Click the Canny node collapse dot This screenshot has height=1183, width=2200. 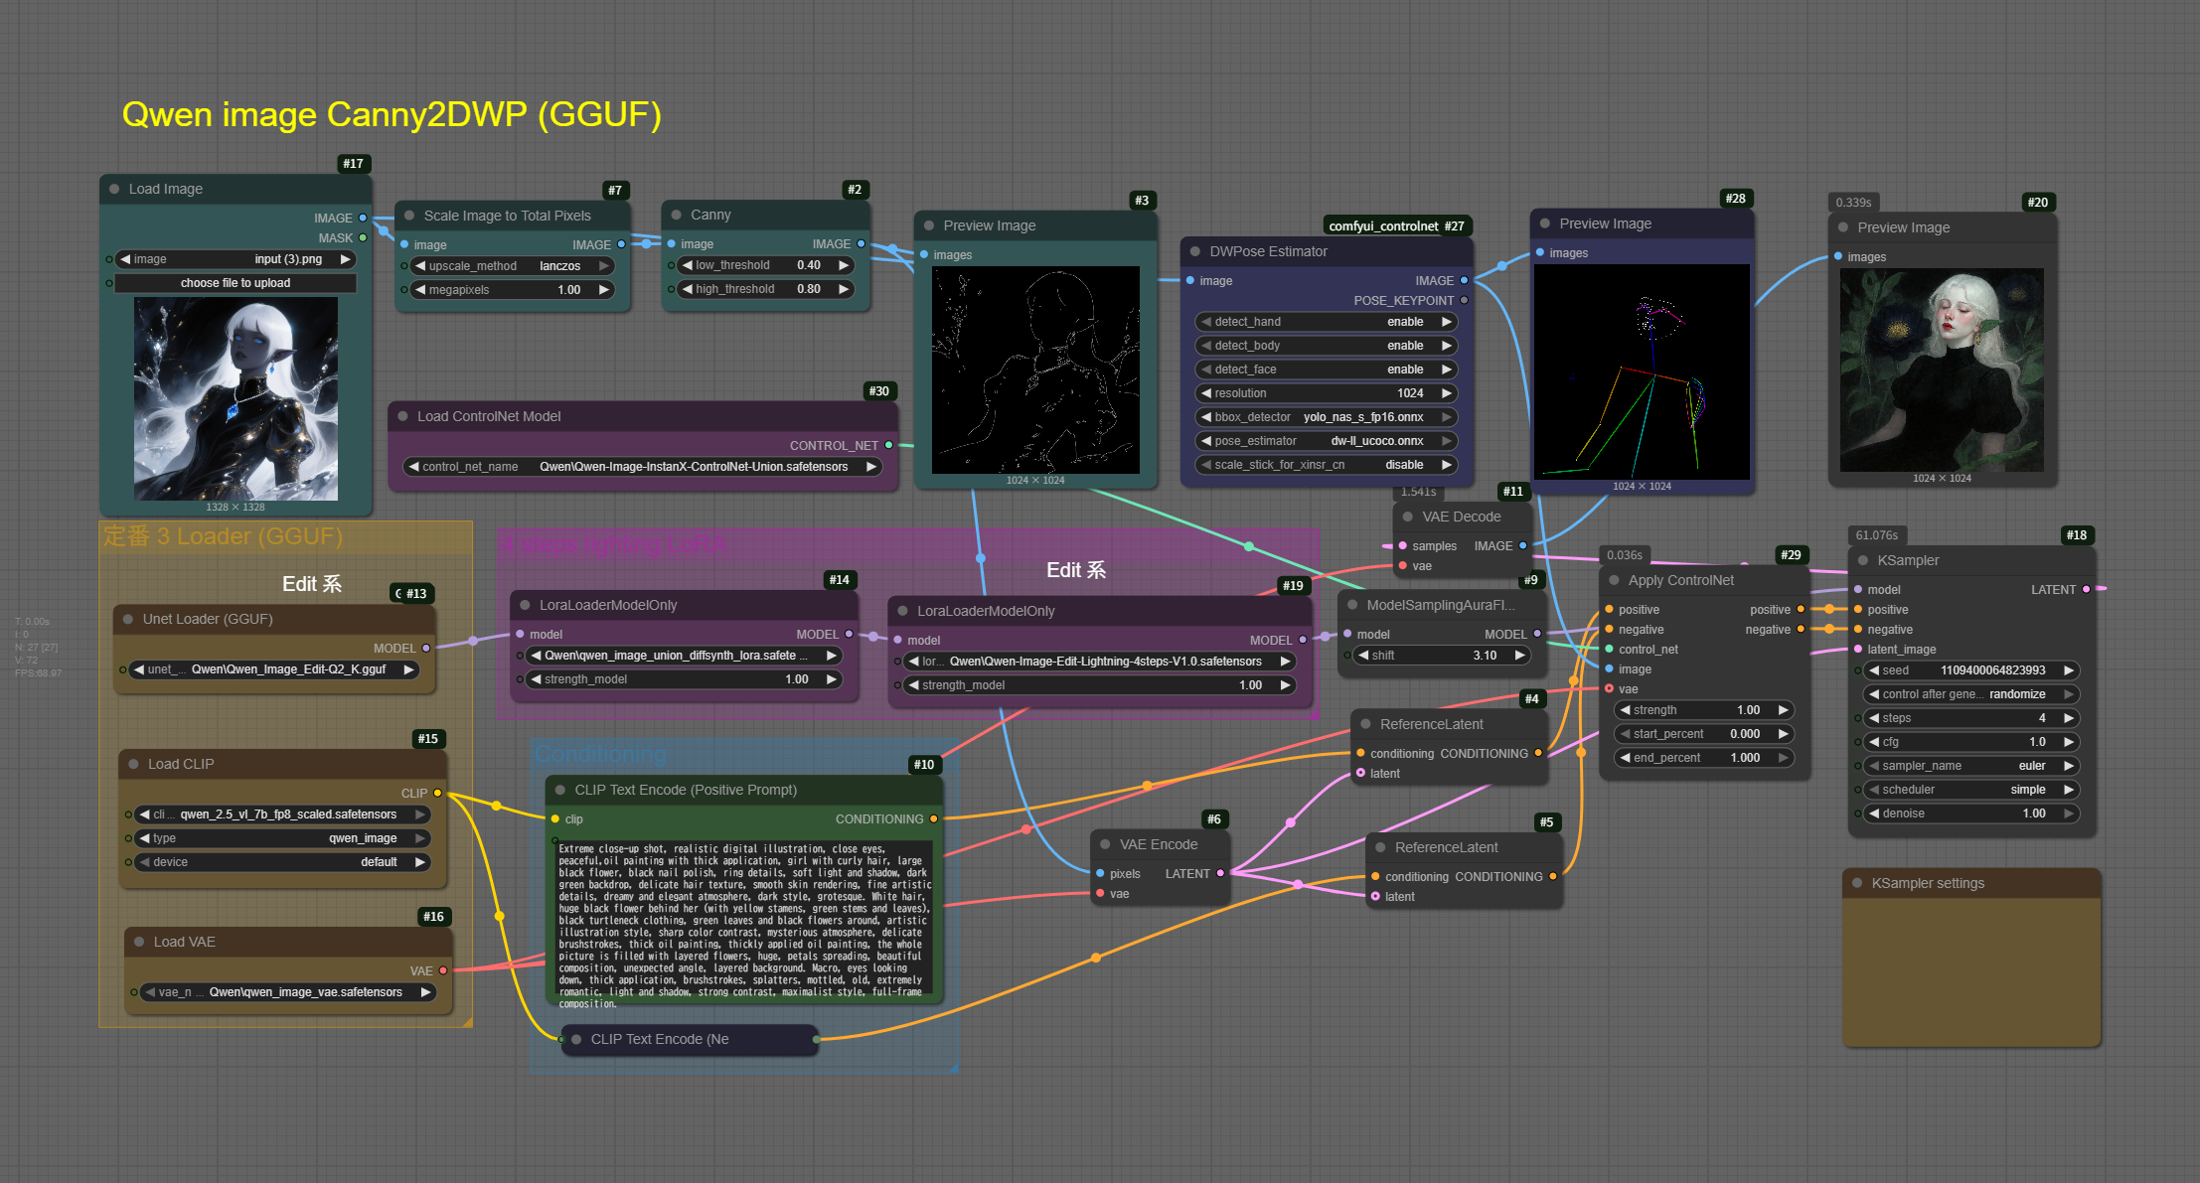pyautogui.click(x=677, y=215)
